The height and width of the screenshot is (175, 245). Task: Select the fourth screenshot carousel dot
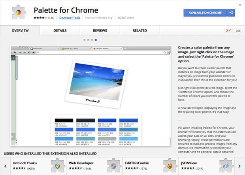[x=96, y=40]
